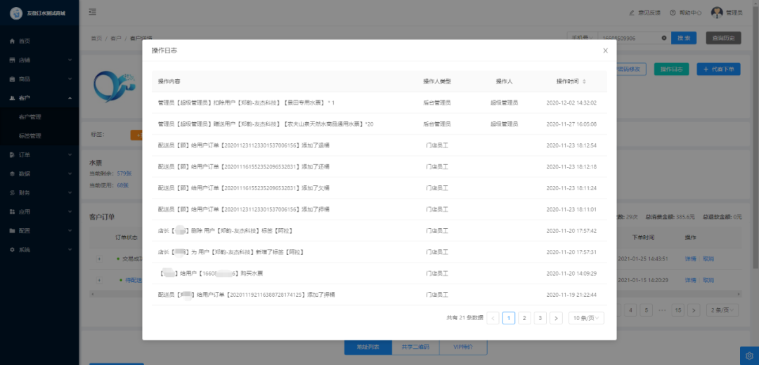Click the 订单 sidebar icon

[x=12, y=154]
